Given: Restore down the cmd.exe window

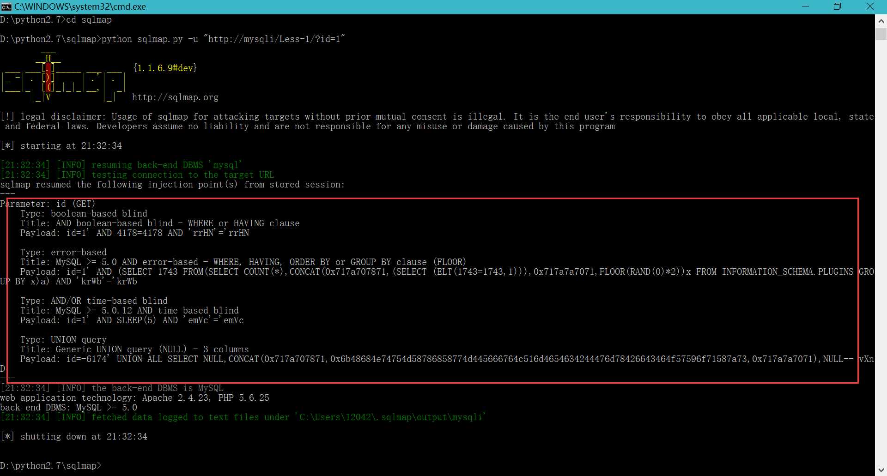Looking at the screenshot, I should tap(837, 6).
